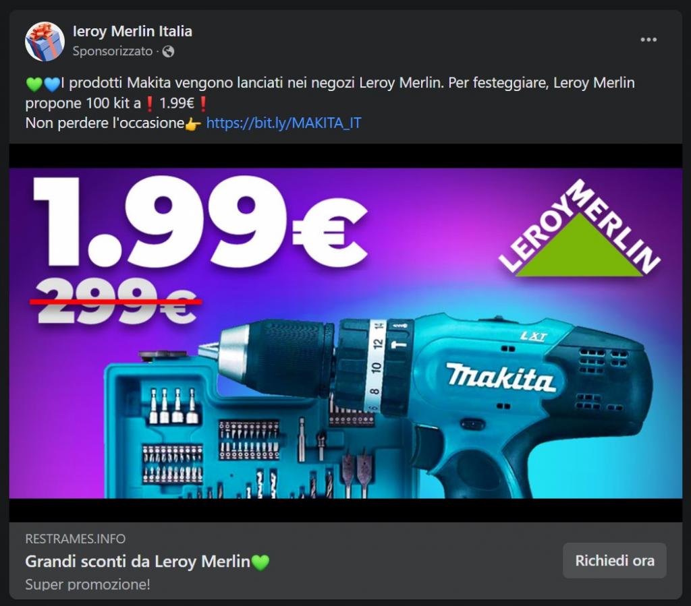The height and width of the screenshot is (606, 691).
Task: Click the Makita logo on the drill
Action: coord(500,377)
